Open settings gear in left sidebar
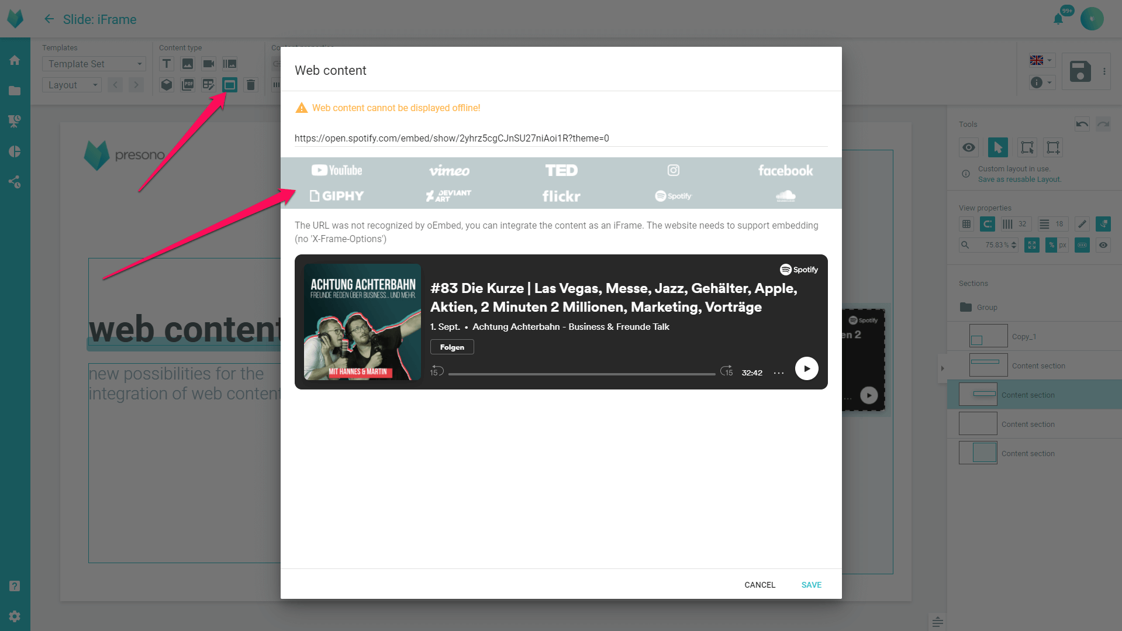Screen dimensions: 1122x631 click(x=15, y=616)
